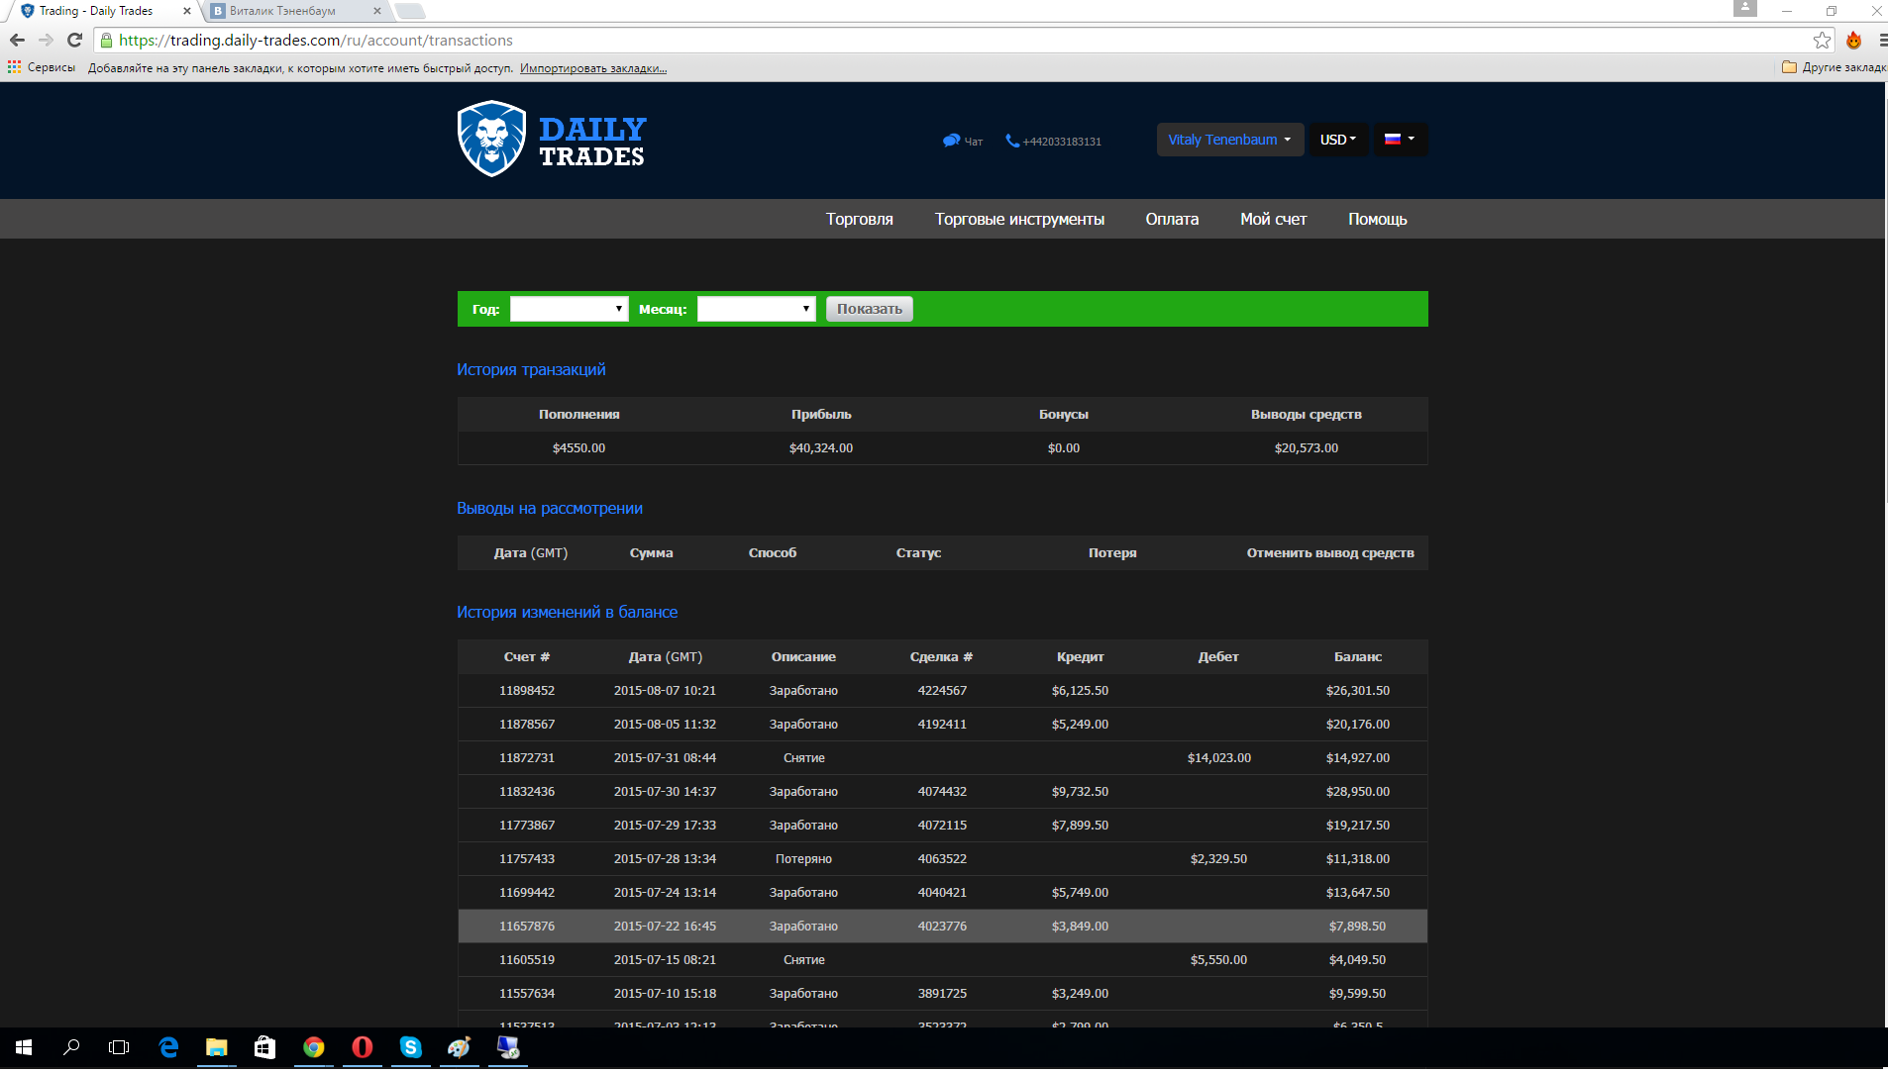Launch Opera browser from taskbar
The width and height of the screenshot is (1888, 1075).
tap(362, 1047)
